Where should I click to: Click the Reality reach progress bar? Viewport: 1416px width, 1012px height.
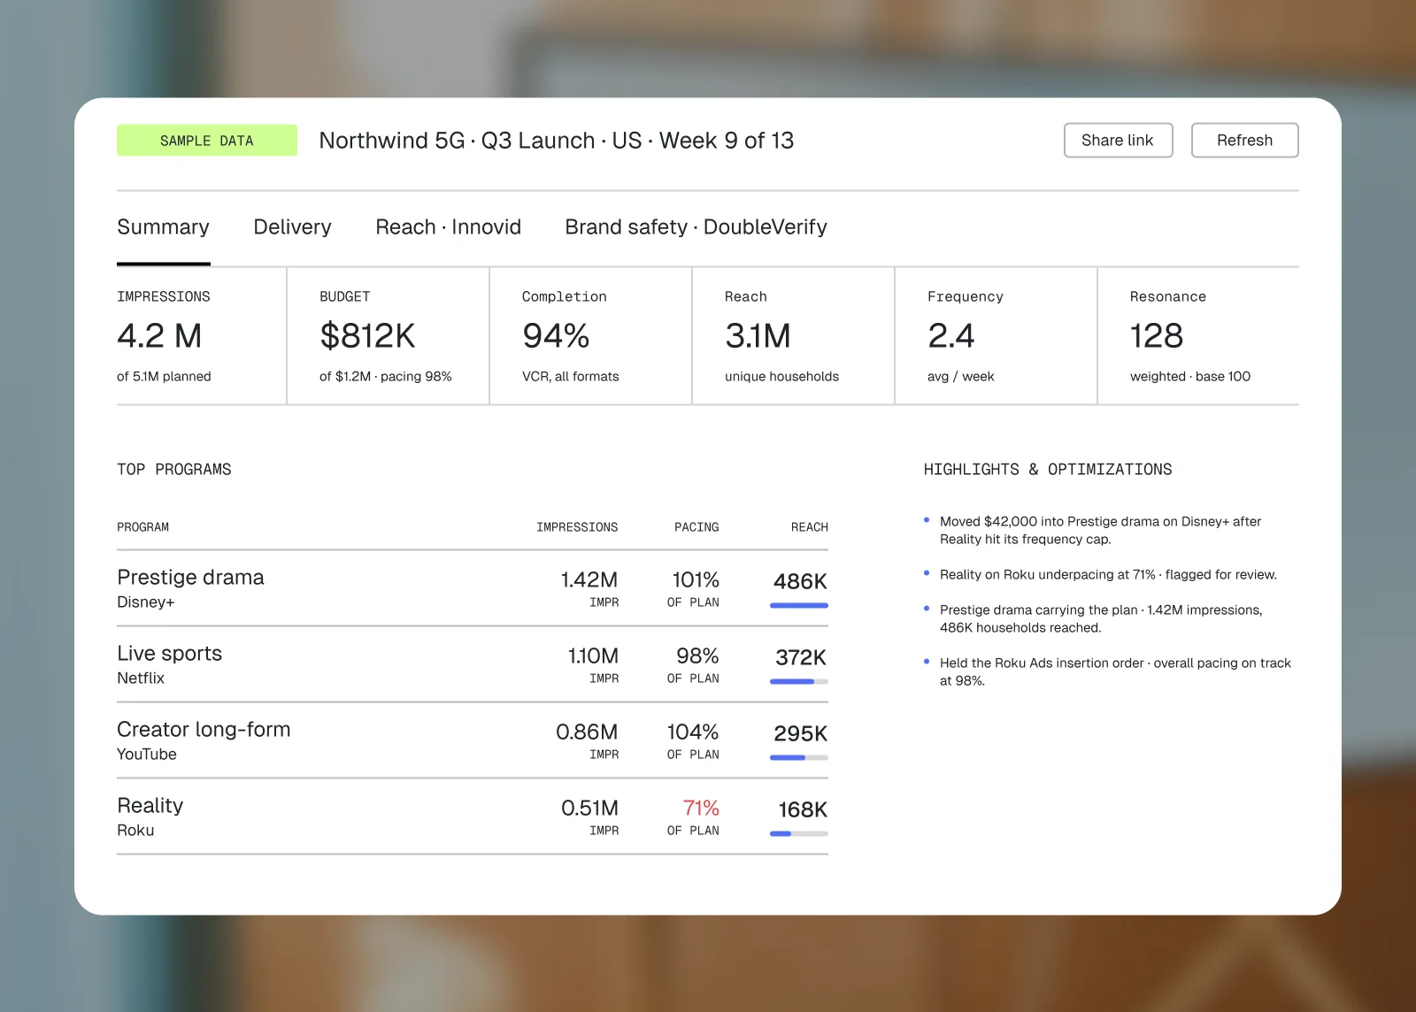[799, 834]
